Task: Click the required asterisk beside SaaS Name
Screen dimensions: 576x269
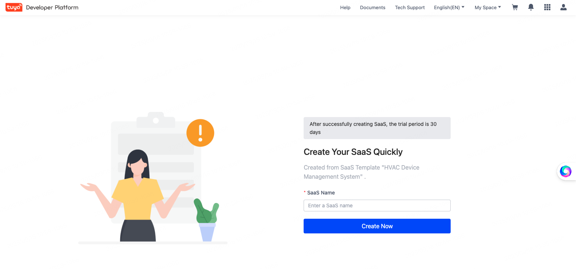Action: pyautogui.click(x=304, y=192)
